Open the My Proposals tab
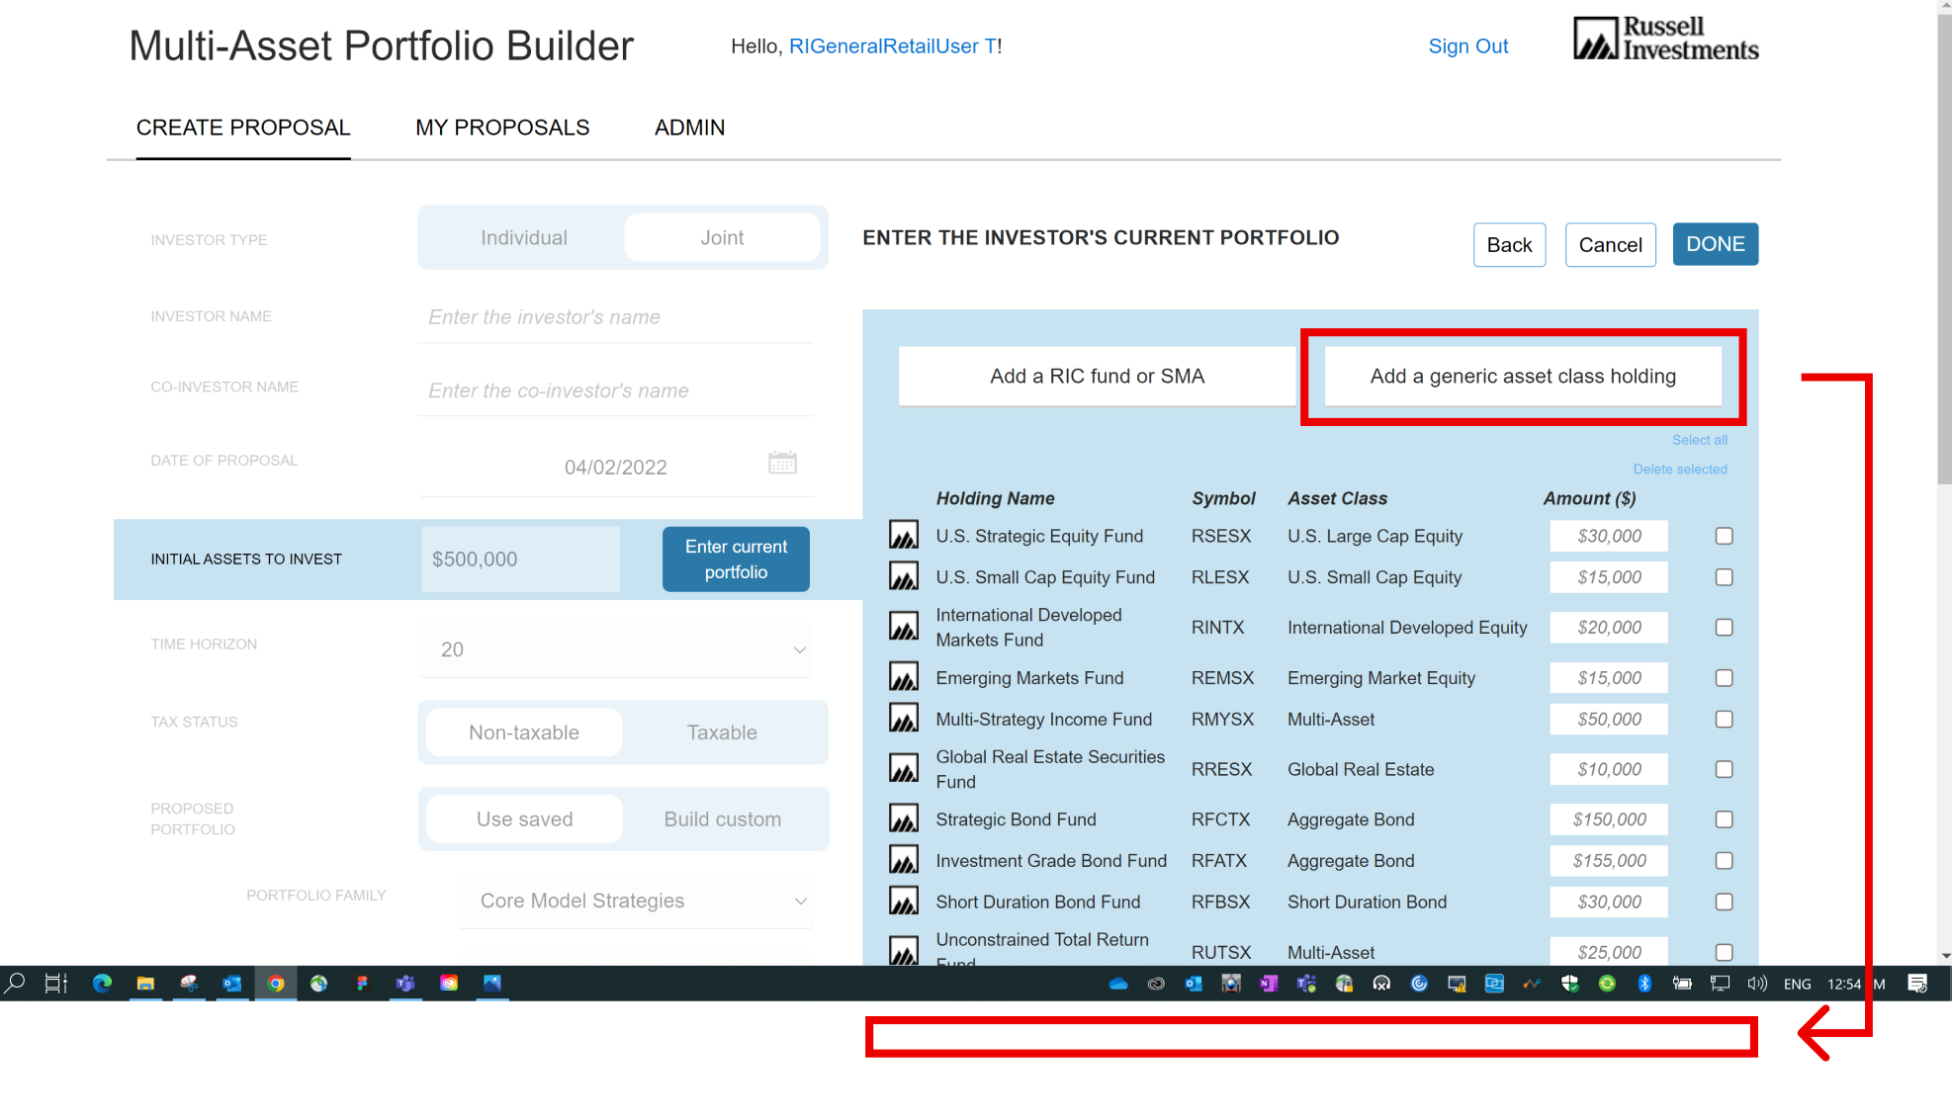The image size is (1952, 1118). tap(502, 128)
